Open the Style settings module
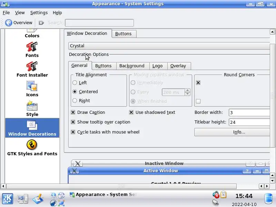The height and width of the screenshot is (207, 276). [32, 108]
